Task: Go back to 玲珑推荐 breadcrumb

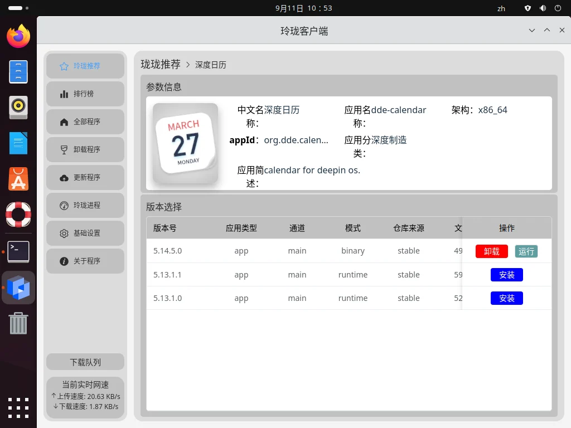Action: click(161, 65)
